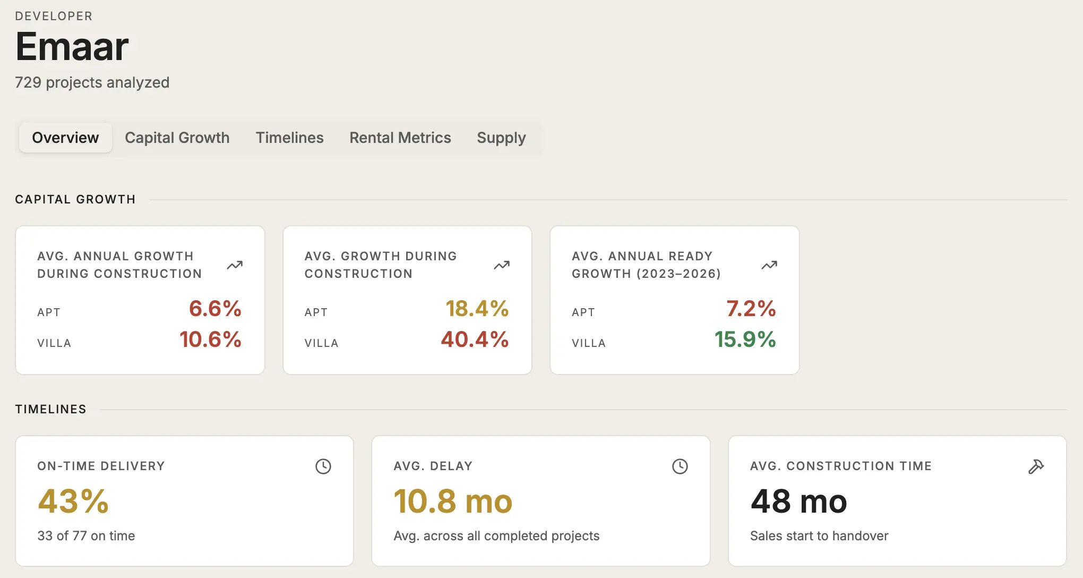
Task: Click the '33 of 77 on time' text
Action: click(86, 535)
